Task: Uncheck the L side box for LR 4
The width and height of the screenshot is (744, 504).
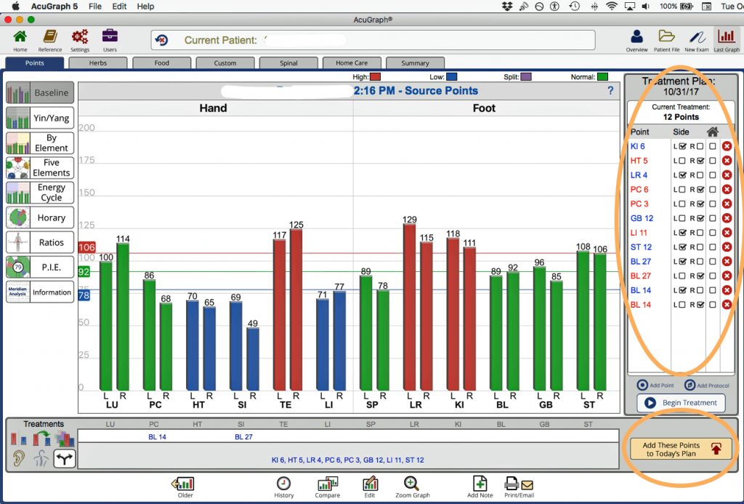Action: tap(682, 175)
